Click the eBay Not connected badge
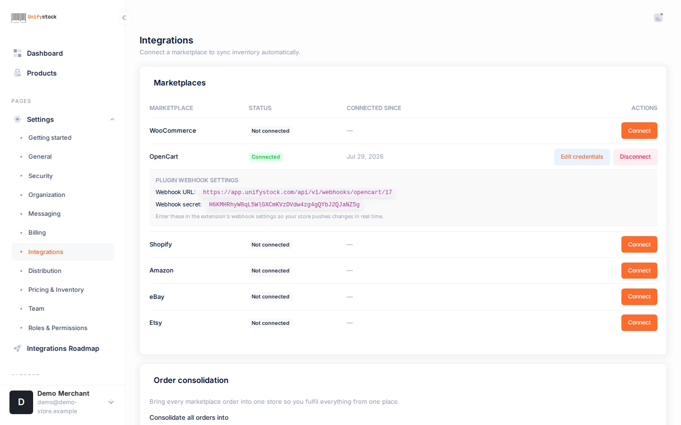 (x=271, y=297)
